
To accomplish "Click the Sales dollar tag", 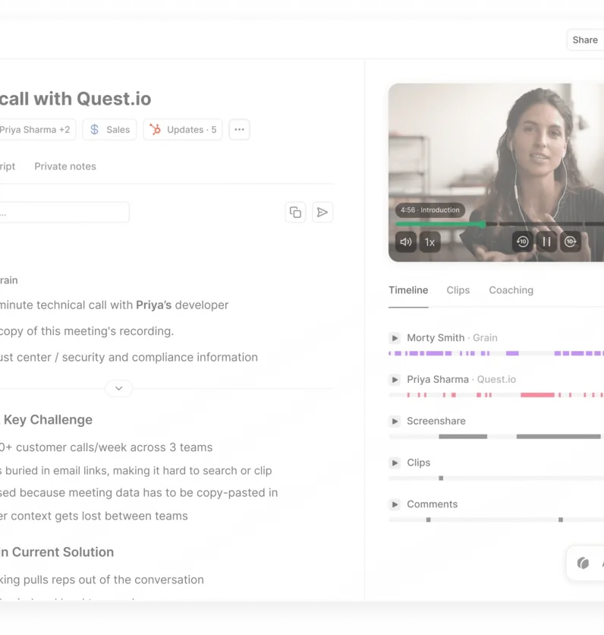I will (x=109, y=130).
